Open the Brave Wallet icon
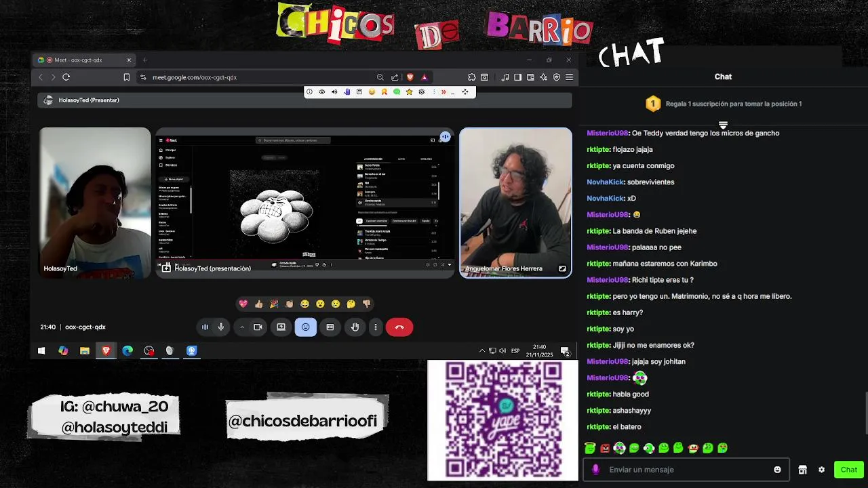868x488 pixels. click(x=531, y=77)
